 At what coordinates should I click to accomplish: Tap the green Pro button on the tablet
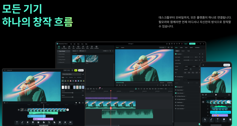coord(76,70)
